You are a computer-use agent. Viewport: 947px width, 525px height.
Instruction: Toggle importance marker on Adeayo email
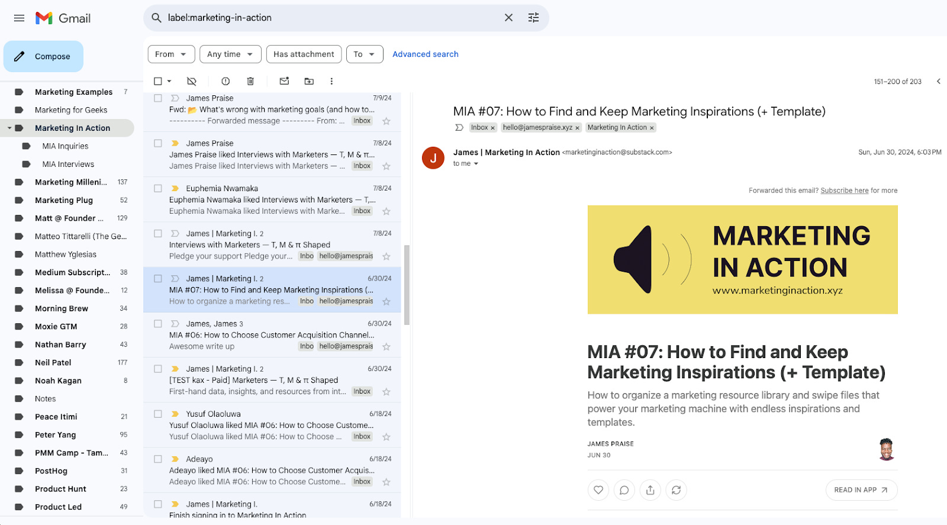coord(175,459)
